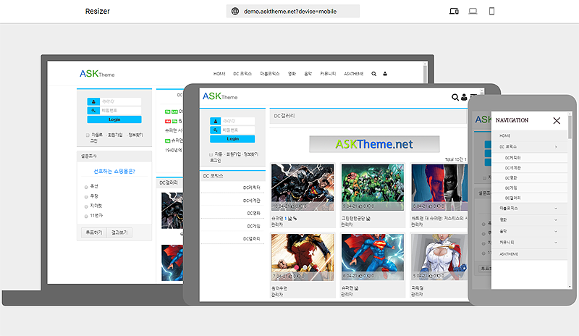Click the search icon in laptop header
This screenshot has width=579, height=336.
pos(374,74)
